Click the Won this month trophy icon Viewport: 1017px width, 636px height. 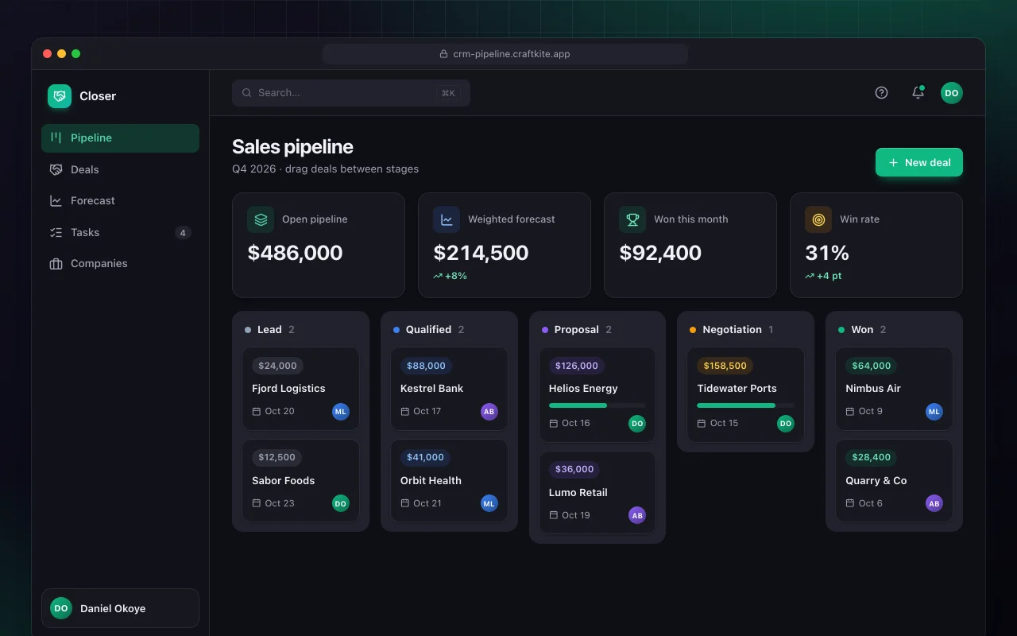(x=632, y=219)
